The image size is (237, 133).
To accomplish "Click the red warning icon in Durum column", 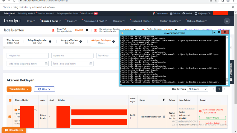I will (x=201, y=111).
